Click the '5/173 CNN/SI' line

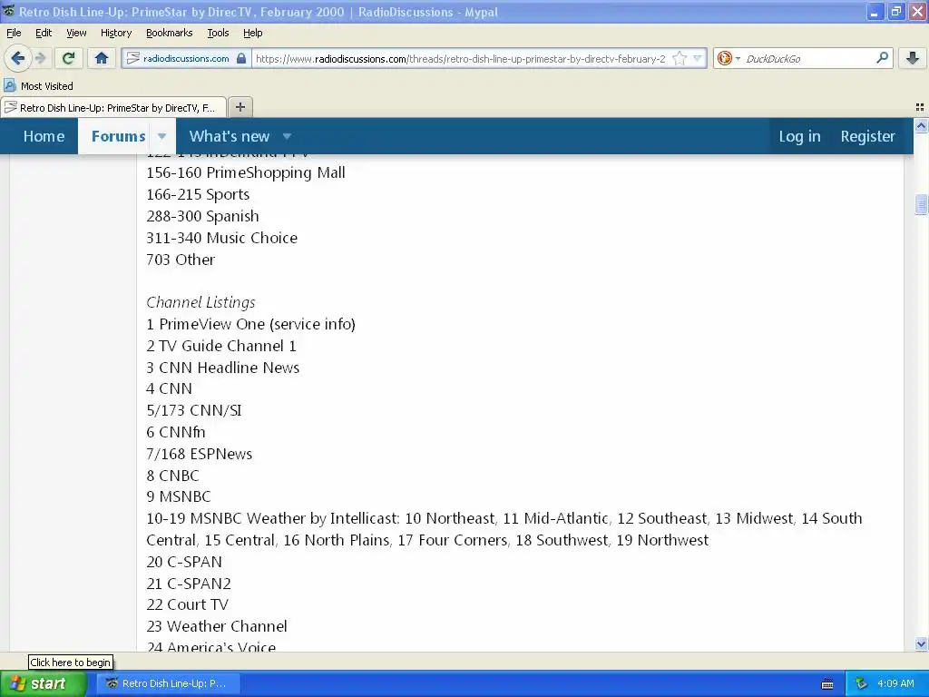(x=194, y=411)
